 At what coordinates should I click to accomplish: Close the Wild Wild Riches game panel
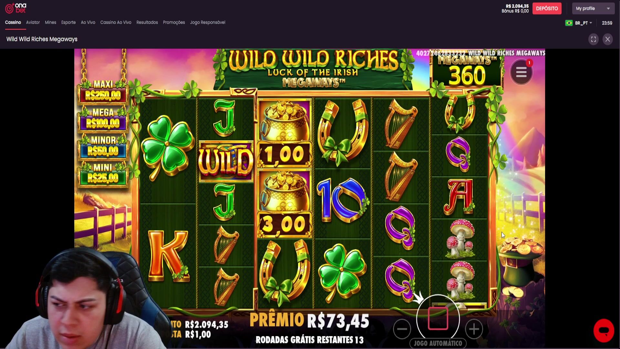[607, 39]
